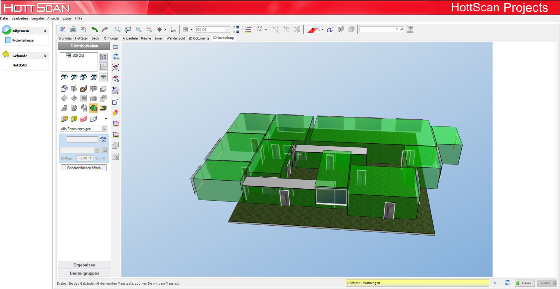Click the zurück button
This screenshot has width=560, height=289.
[525, 283]
